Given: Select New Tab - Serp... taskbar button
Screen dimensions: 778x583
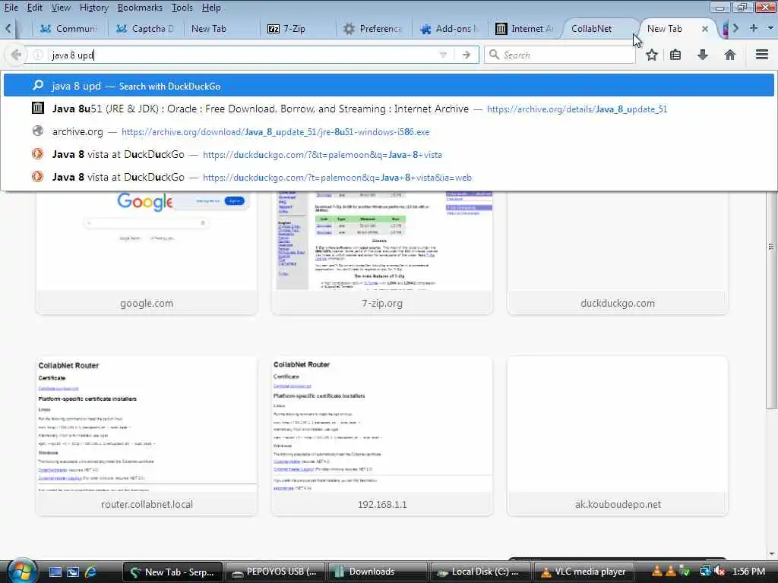Looking at the screenshot, I should [x=172, y=572].
